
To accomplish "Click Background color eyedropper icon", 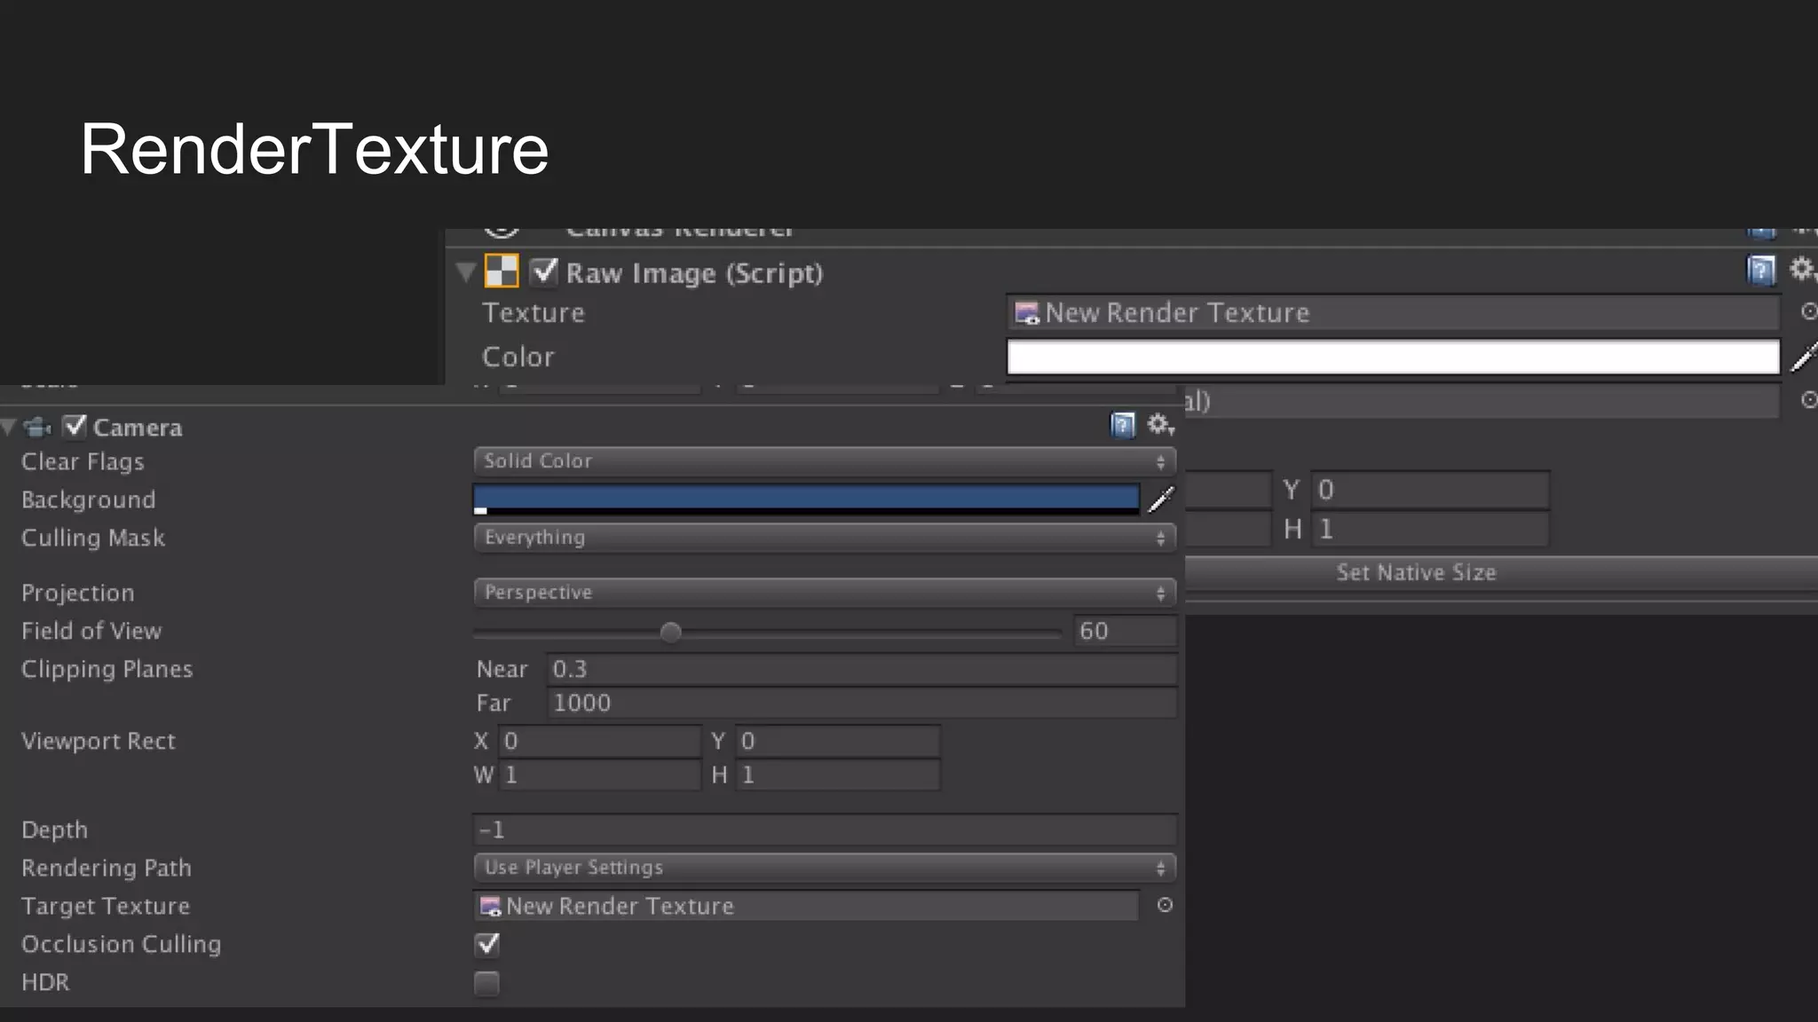I will point(1160,499).
